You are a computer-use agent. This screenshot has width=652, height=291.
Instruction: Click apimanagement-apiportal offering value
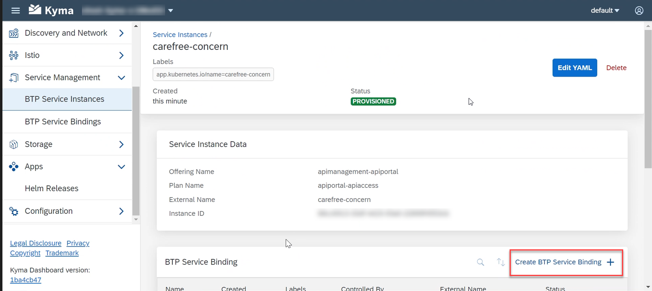(x=358, y=172)
